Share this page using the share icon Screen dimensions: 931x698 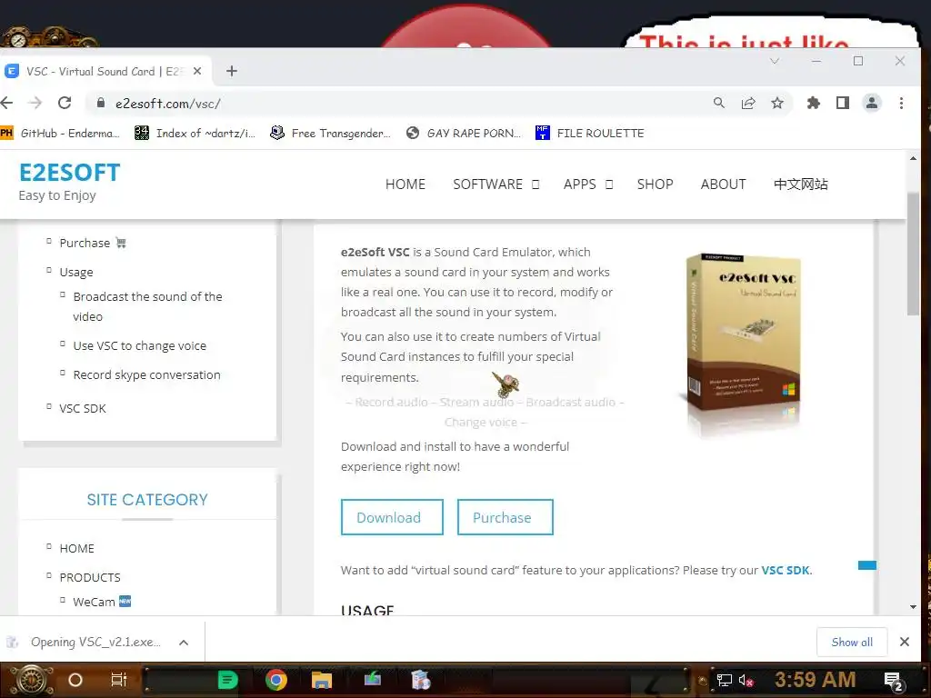(x=748, y=104)
